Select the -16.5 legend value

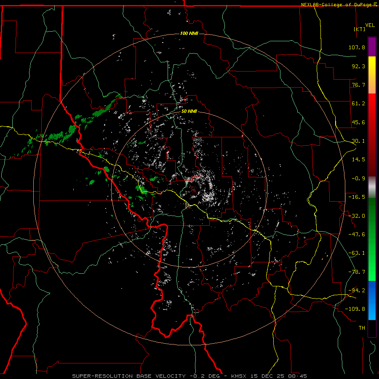click(357, 197)
